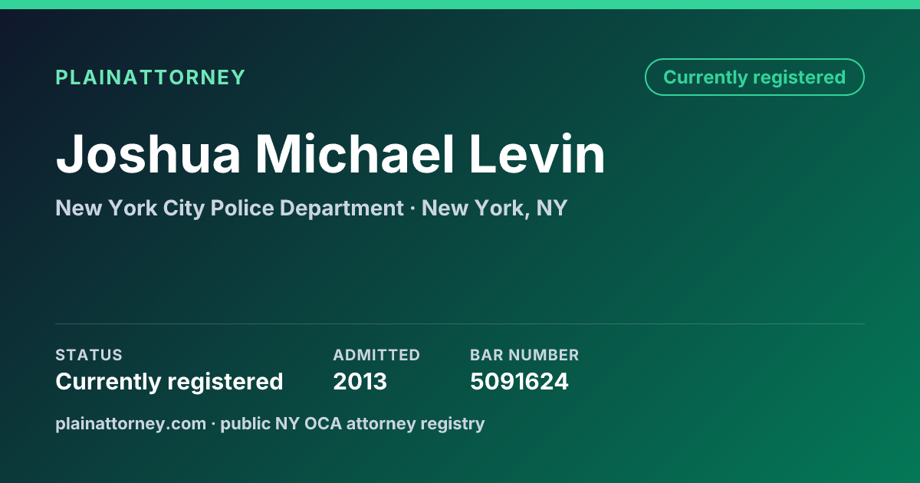
Task: Click the OCA word in footer
Action: click(324, 423)
